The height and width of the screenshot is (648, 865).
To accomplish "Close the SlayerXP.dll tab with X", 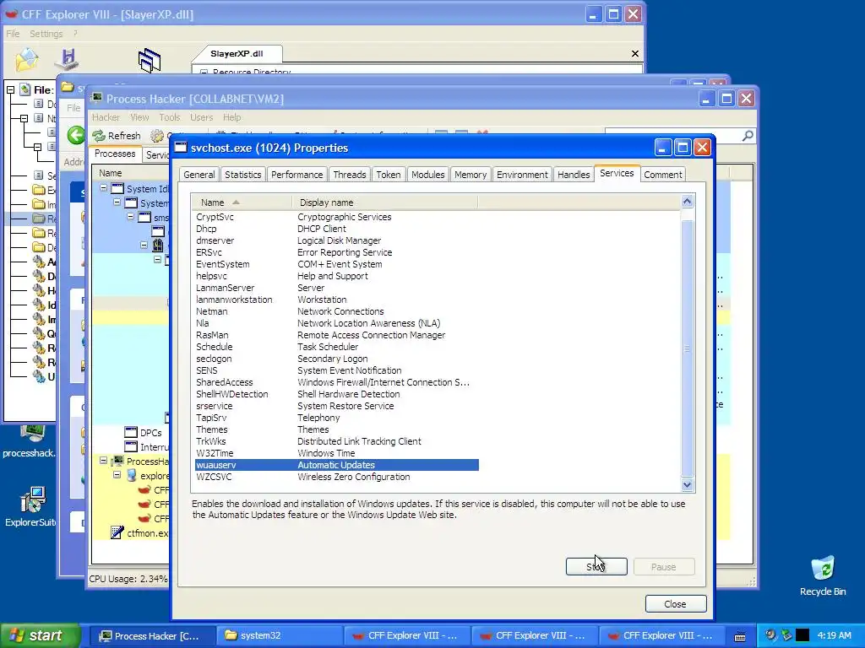I will [x=635, y=53].
